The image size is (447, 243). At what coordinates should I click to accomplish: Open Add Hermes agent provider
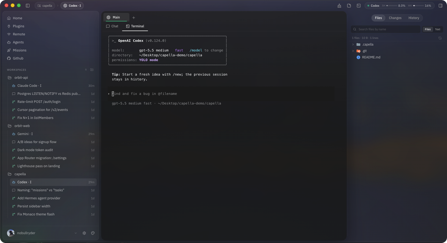(53, 198)
